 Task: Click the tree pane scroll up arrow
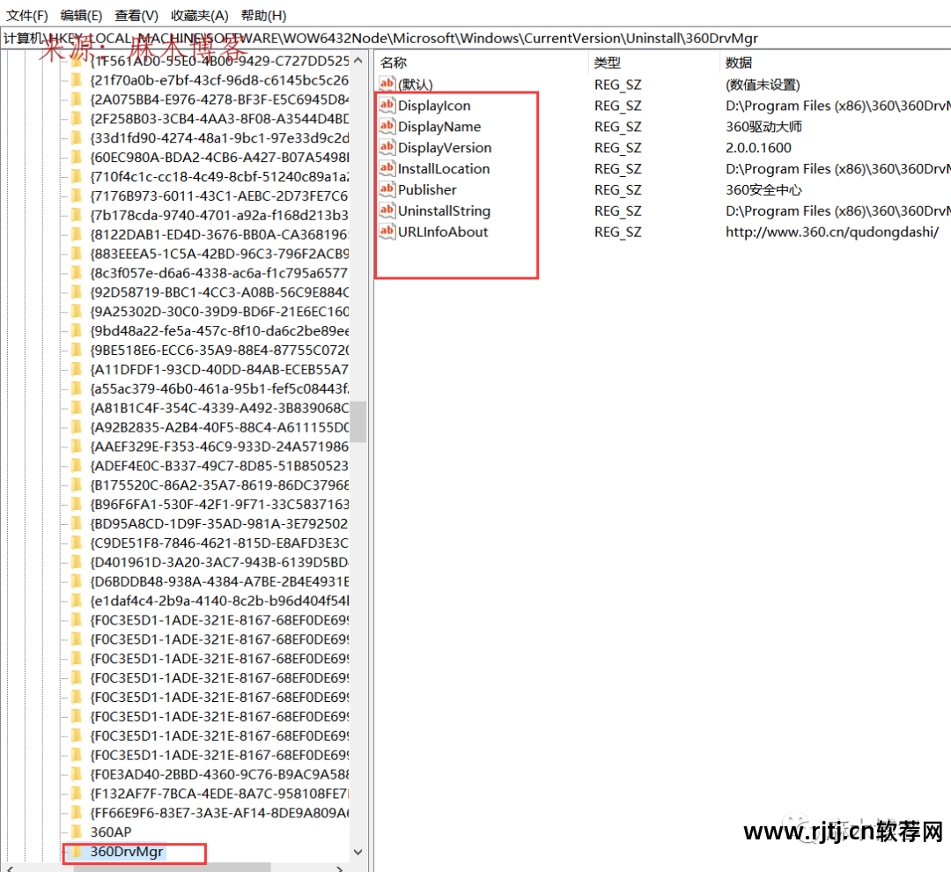pos(358,60)
